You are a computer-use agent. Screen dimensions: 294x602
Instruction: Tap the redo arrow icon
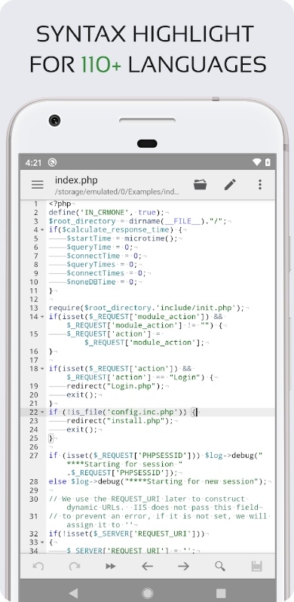tap(74, 566)
